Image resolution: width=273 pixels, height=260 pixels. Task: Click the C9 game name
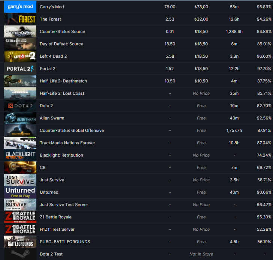click(43, 167)
